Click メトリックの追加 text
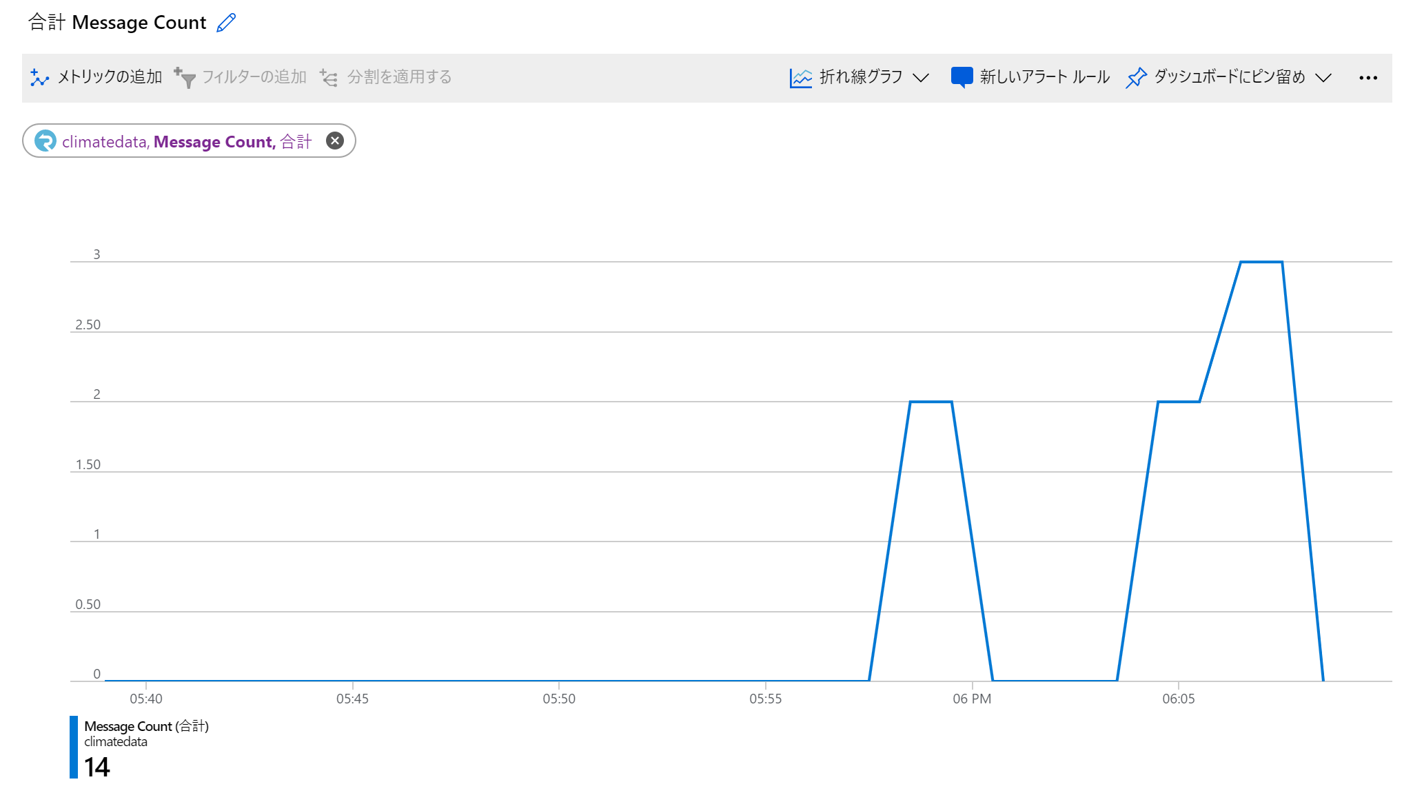The width and height of the screenshot is (1413, 804). coord(110,77)
